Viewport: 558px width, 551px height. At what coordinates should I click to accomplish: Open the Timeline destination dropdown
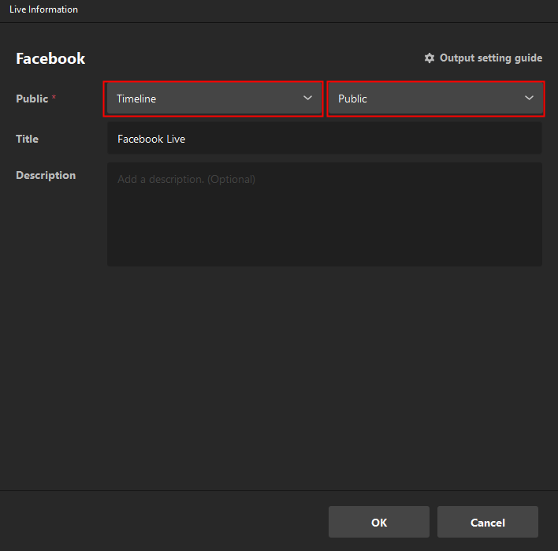(213, 99)
